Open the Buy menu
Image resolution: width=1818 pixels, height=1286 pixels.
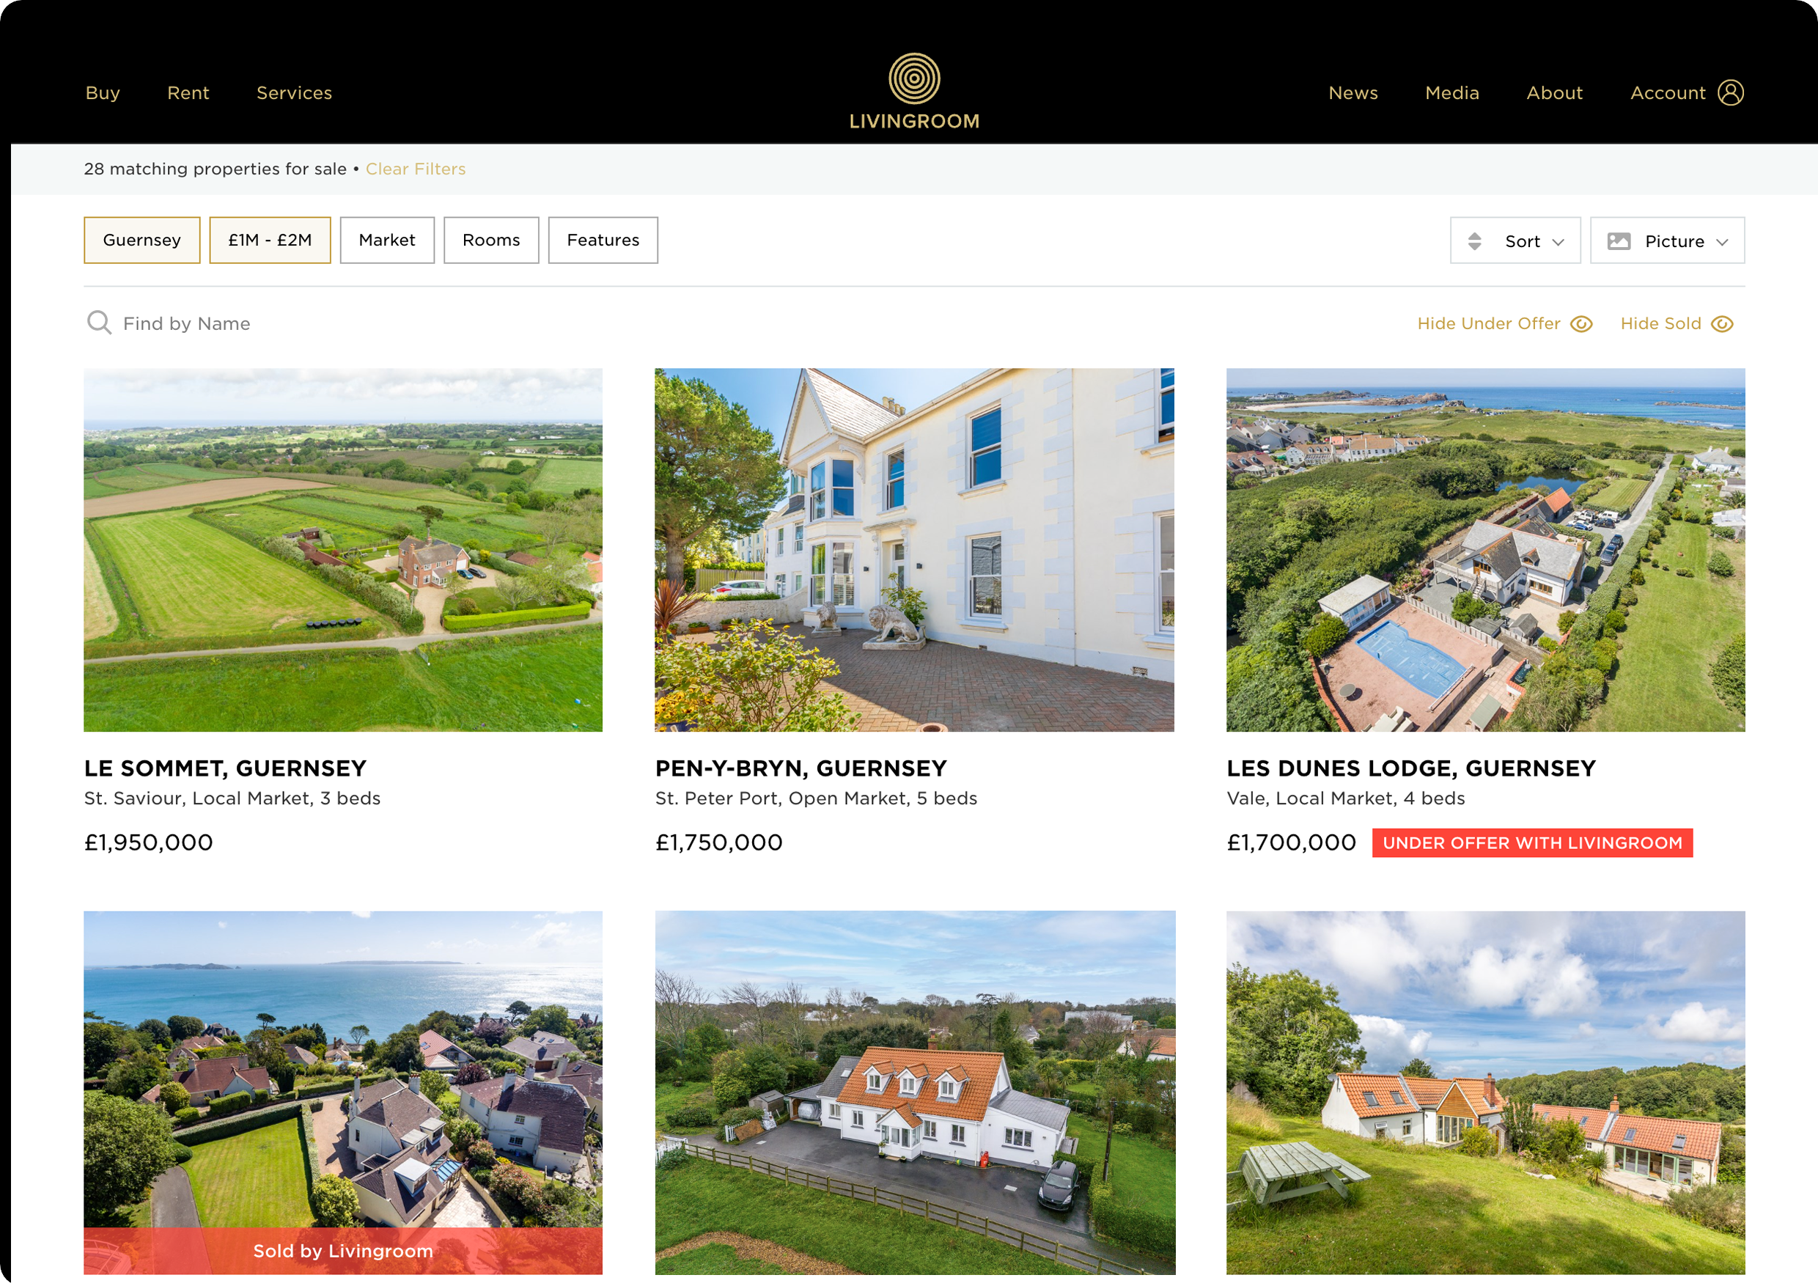pyautogui.click(x=103, y=92)
